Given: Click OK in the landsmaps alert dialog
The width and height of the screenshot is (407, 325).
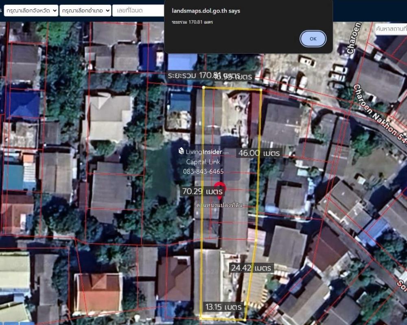Looking at the screenshot, I should point(313,39).
